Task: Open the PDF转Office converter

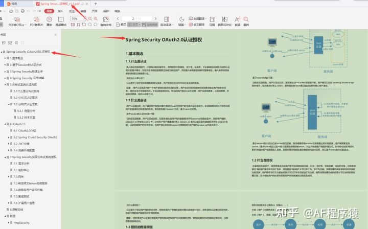Action: pos(17,21)
